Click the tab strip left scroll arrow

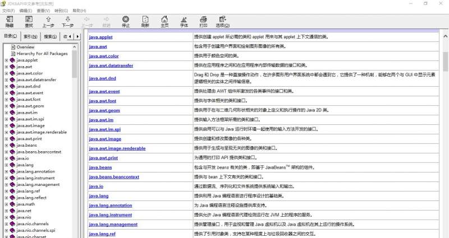tap(70, 36)
